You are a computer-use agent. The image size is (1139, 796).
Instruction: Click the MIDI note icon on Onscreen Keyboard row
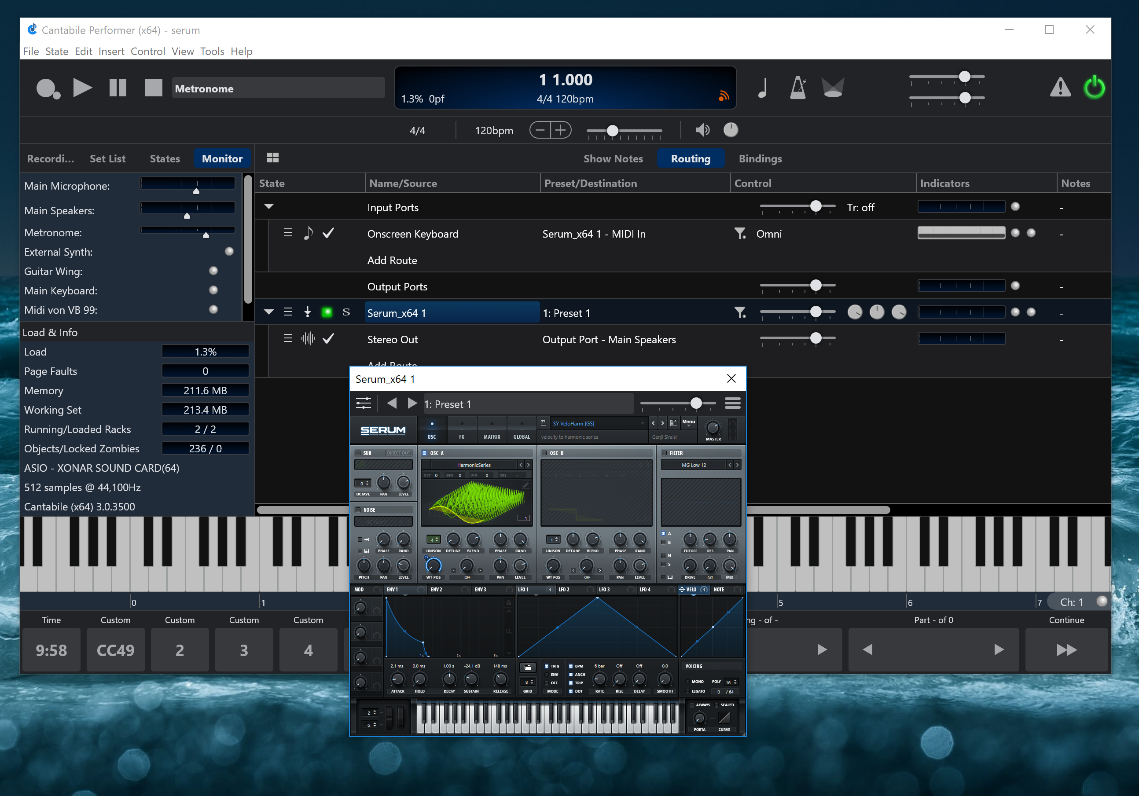[x=308, y=233]
